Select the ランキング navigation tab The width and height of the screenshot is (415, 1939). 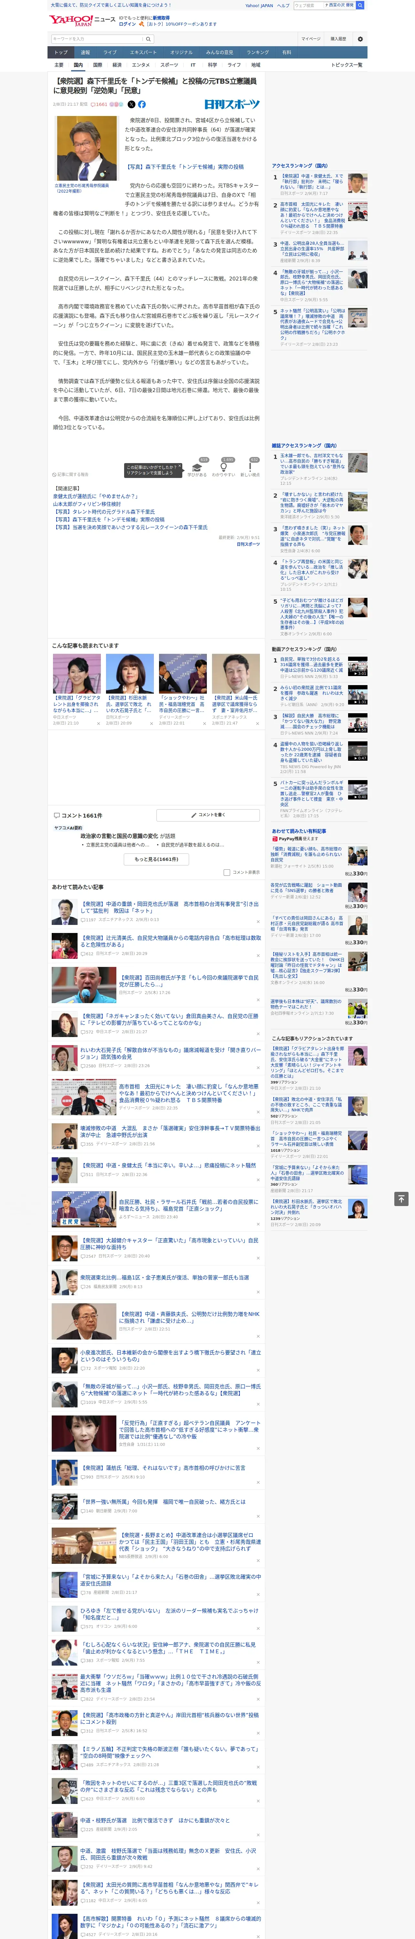258,53
